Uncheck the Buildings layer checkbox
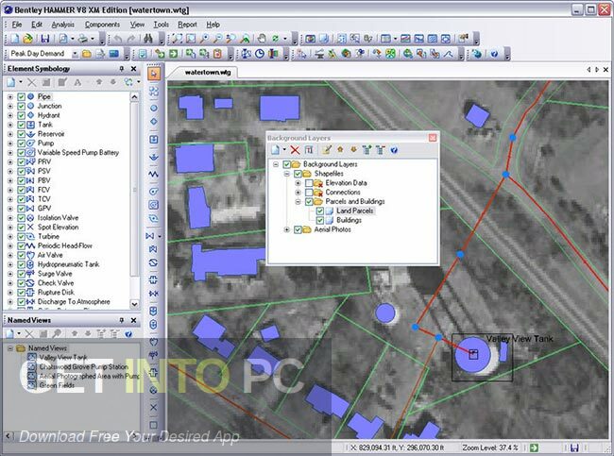The width and height of the screenshot is (614, 456). click(x=320, y=220)
